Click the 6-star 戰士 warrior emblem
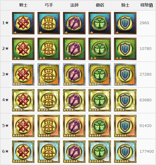 click(x=23, y=152)
